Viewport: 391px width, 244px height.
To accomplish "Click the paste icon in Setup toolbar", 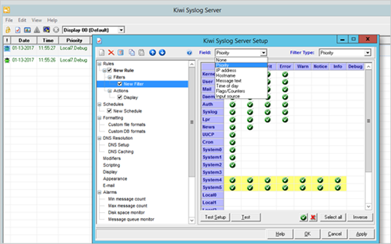I will click(x=141, y=53).
